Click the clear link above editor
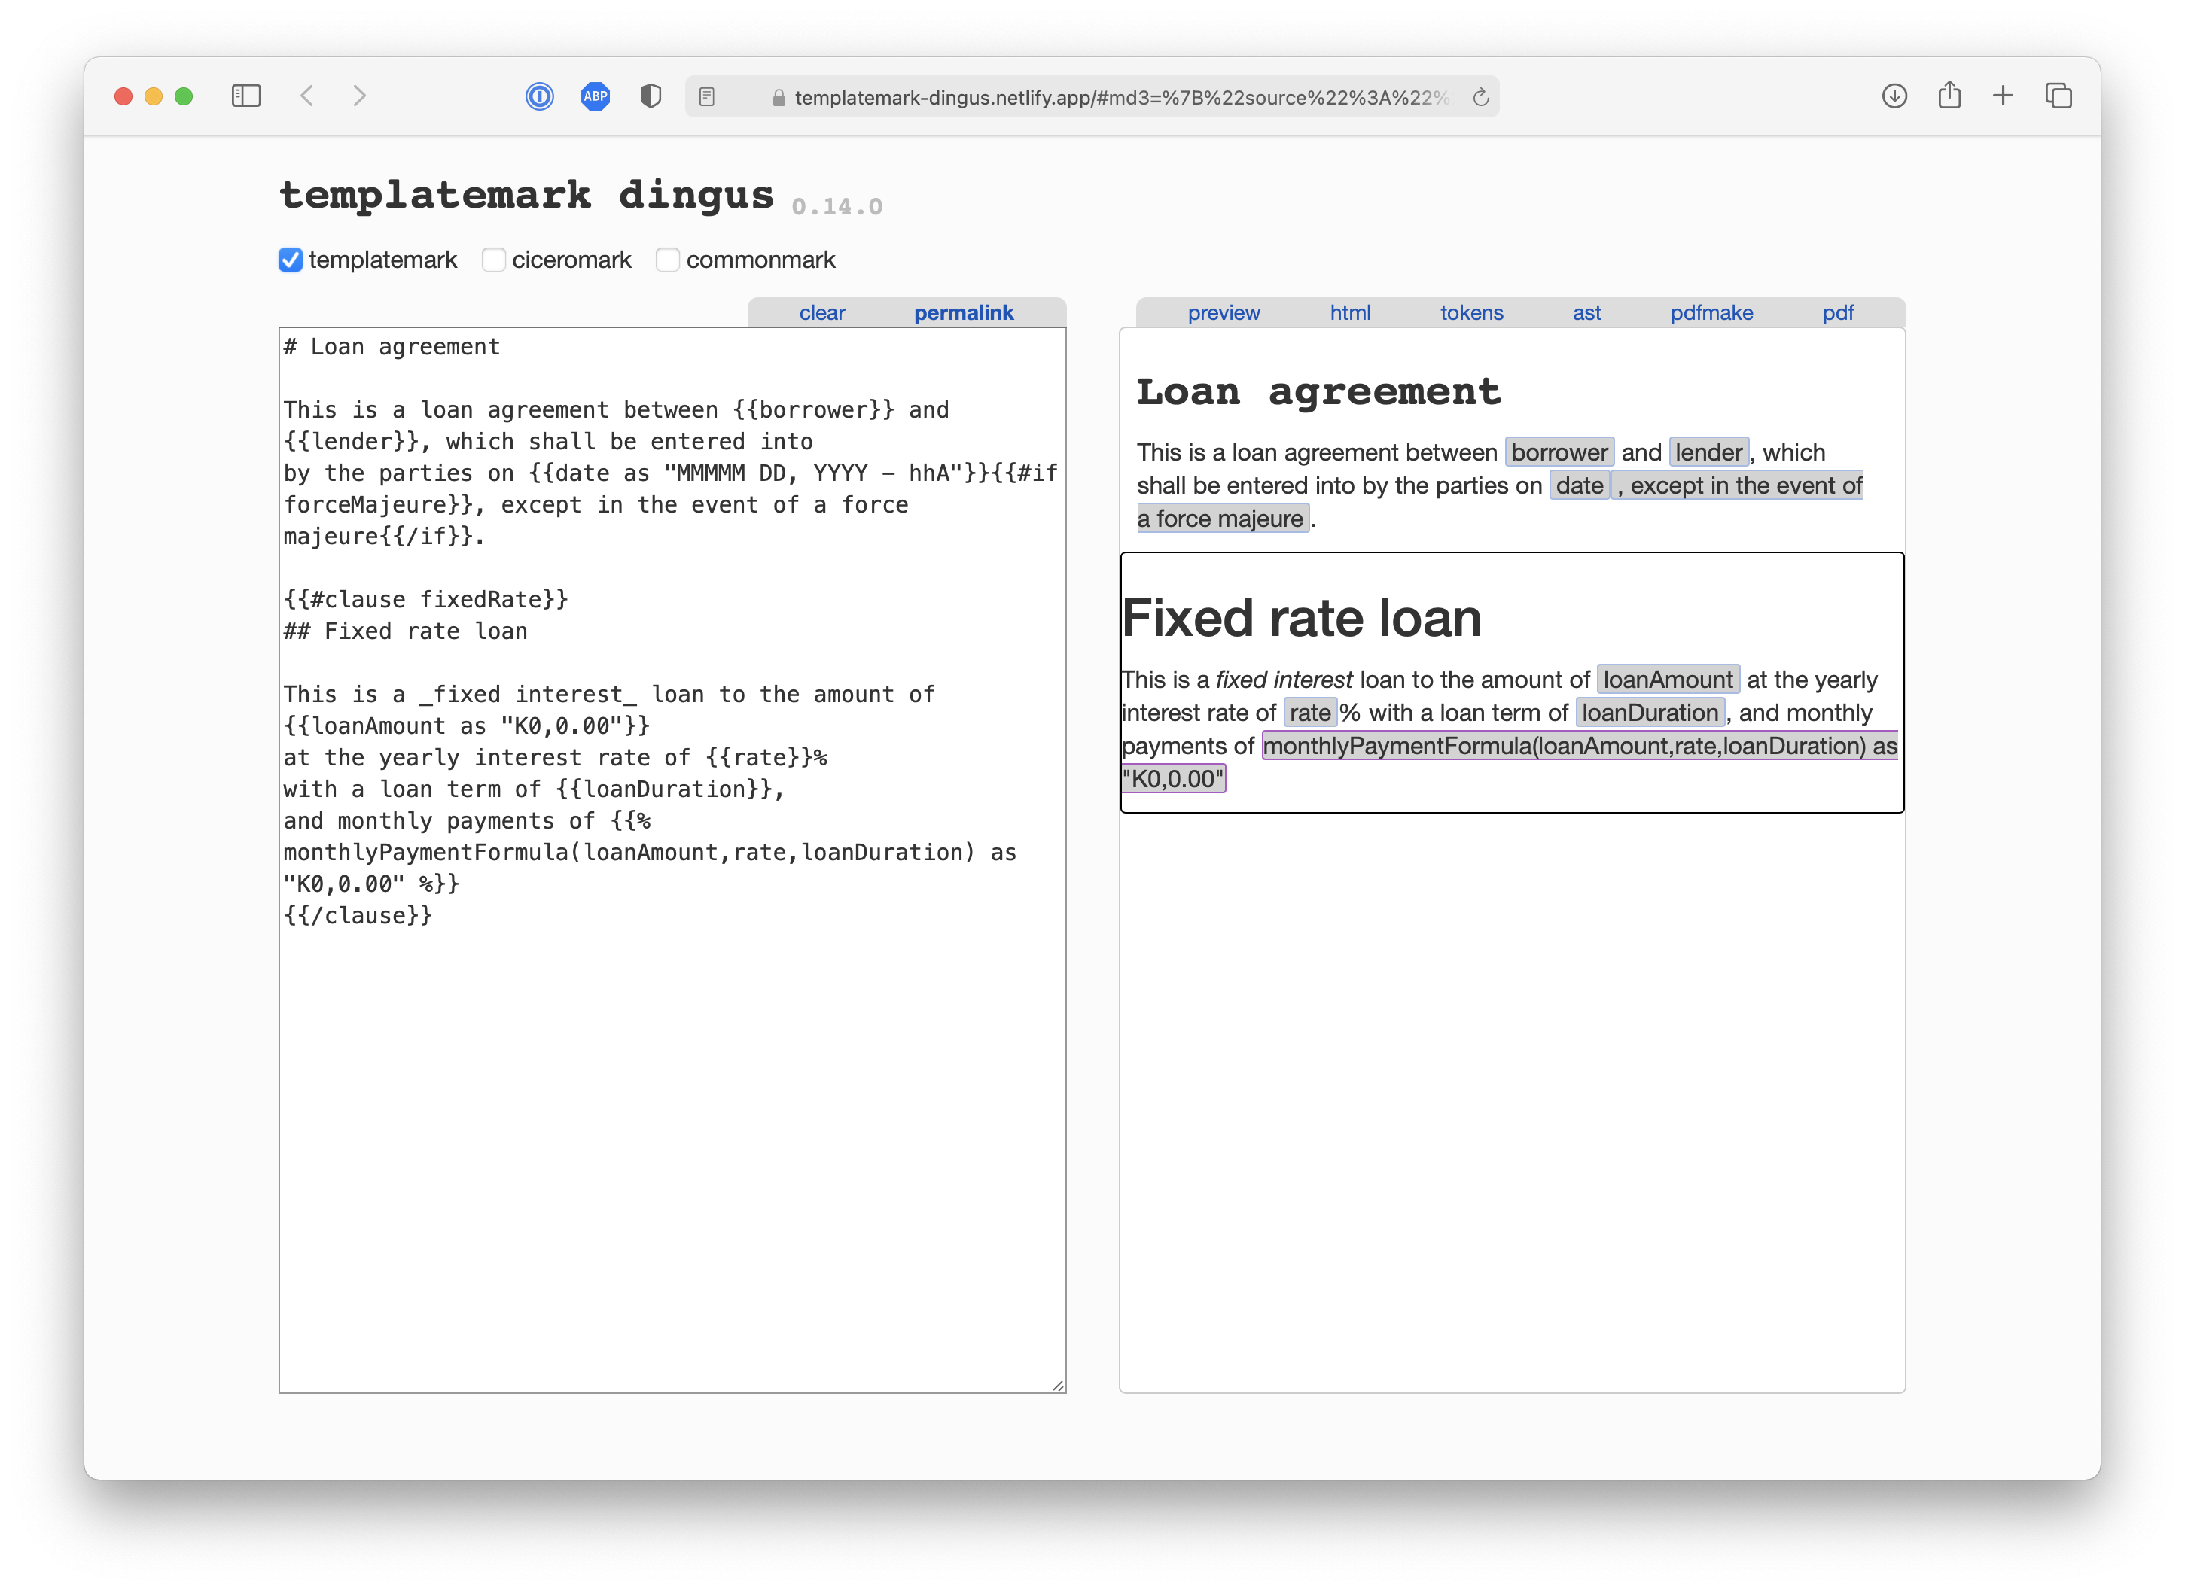The width and height of the screenshot is (2185, 1591). click(x=821, y=313)
